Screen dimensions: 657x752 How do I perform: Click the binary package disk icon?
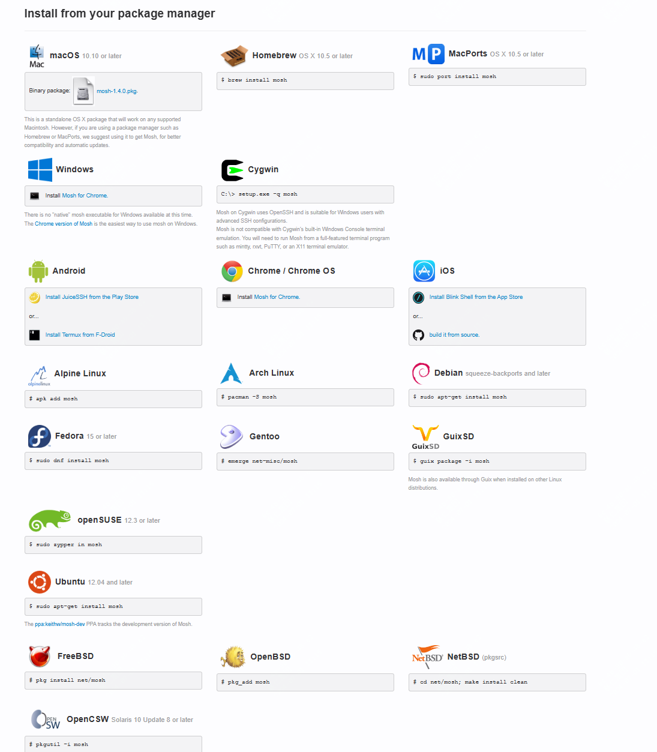click(x=83, y=91)
